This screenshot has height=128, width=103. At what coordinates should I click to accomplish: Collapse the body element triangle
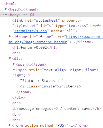pos(6,14)
